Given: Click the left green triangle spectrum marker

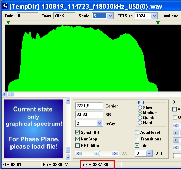Looking at the screenshot, I should click(8, 23).
